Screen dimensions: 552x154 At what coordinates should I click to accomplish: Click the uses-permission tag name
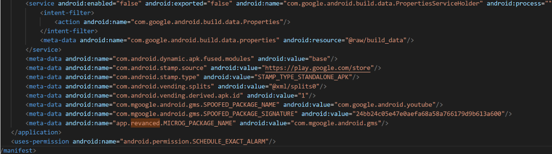42,142
